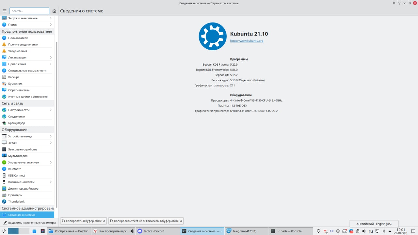This screenshot has height=235, width=418.
Task: Expand Экран submenu arrow
Action: coord(51,143)
